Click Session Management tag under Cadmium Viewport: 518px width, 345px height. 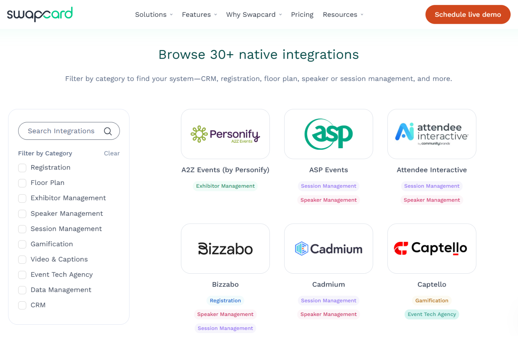click(329, 301)
